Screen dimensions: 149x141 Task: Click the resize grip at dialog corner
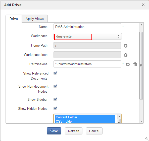tap(146, 138)
